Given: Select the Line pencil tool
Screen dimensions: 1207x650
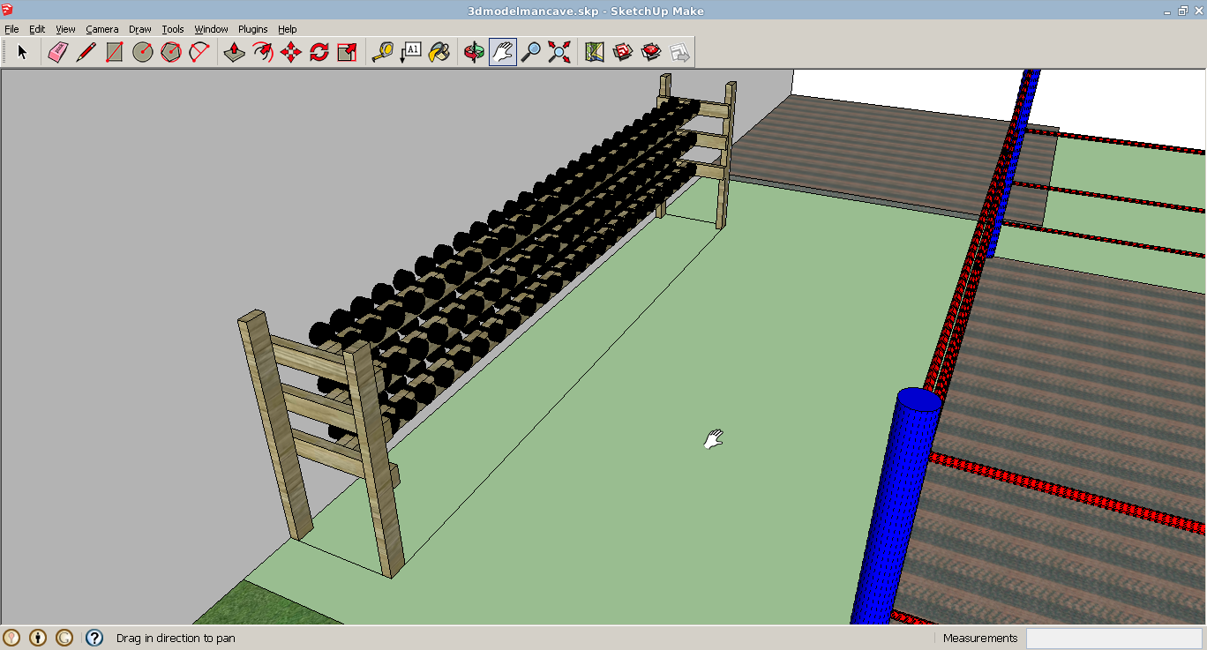Looking at the screenshot, I should click(86, 52).
